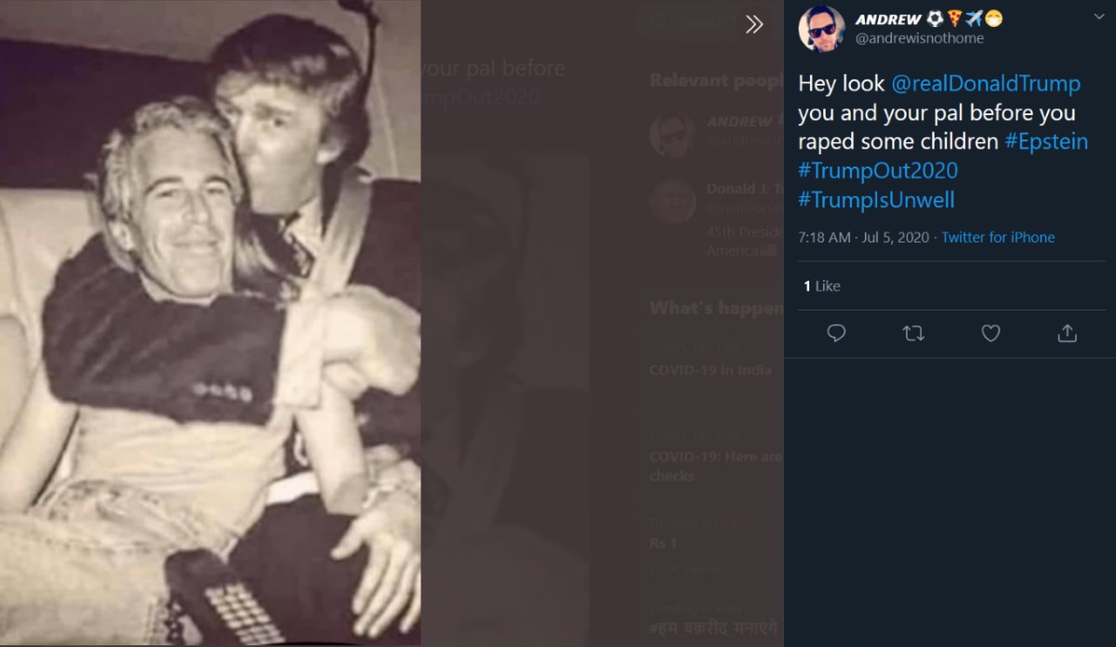The width and height of the screenshot is (1116, 647).
Task: Select the #TrumpIsUnwell hashtag
Action: tap(876, 200)
